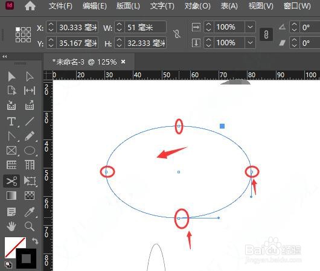The image size is (320, 271).
Task: Open the 文字(T) menu
Action: [x=162, y=6]
